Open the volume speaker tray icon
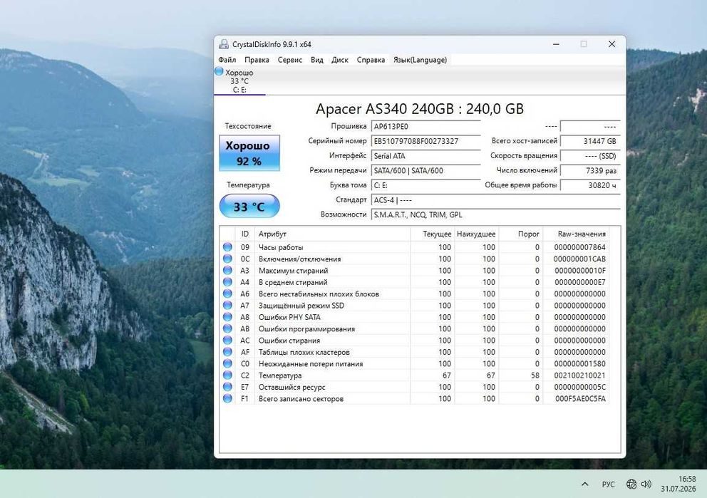The image size is (707, 498). 646,484
